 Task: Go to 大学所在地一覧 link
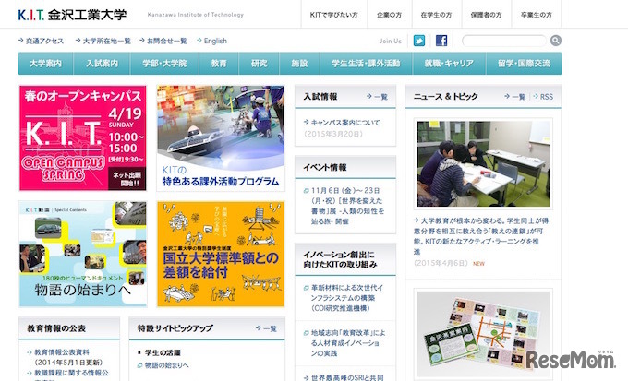click(103, 41)
